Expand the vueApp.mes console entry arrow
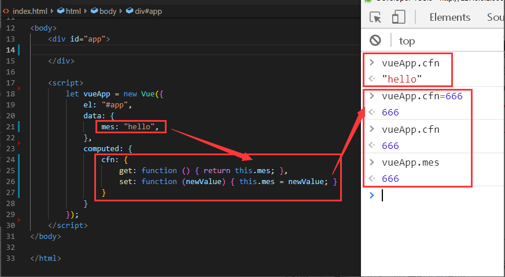Image resolution: width=505 pixels, height=277 pixels. [x=372, y=162]
